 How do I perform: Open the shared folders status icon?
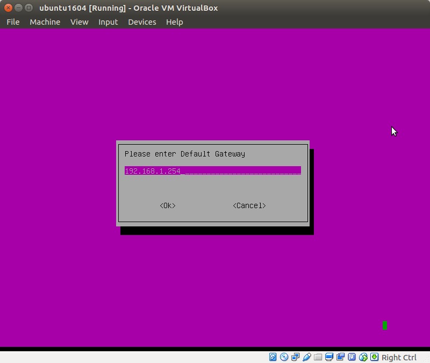[318, 357]
